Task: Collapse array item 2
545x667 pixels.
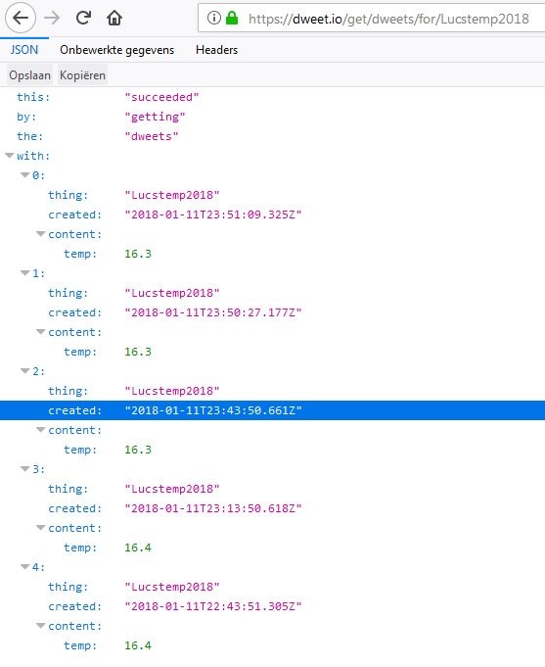Action: pyautogui.click(x=25, y=371)
